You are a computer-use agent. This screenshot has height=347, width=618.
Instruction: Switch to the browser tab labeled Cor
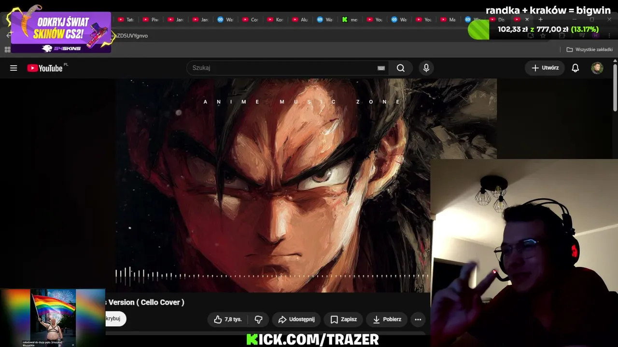[x=251, y=19]
